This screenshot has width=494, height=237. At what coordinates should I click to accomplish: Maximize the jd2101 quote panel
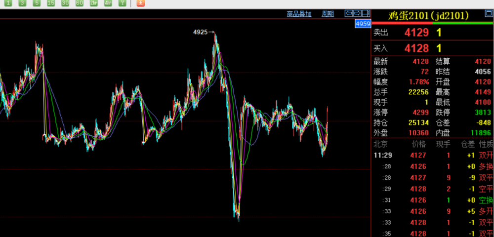(x=488, y=13)
